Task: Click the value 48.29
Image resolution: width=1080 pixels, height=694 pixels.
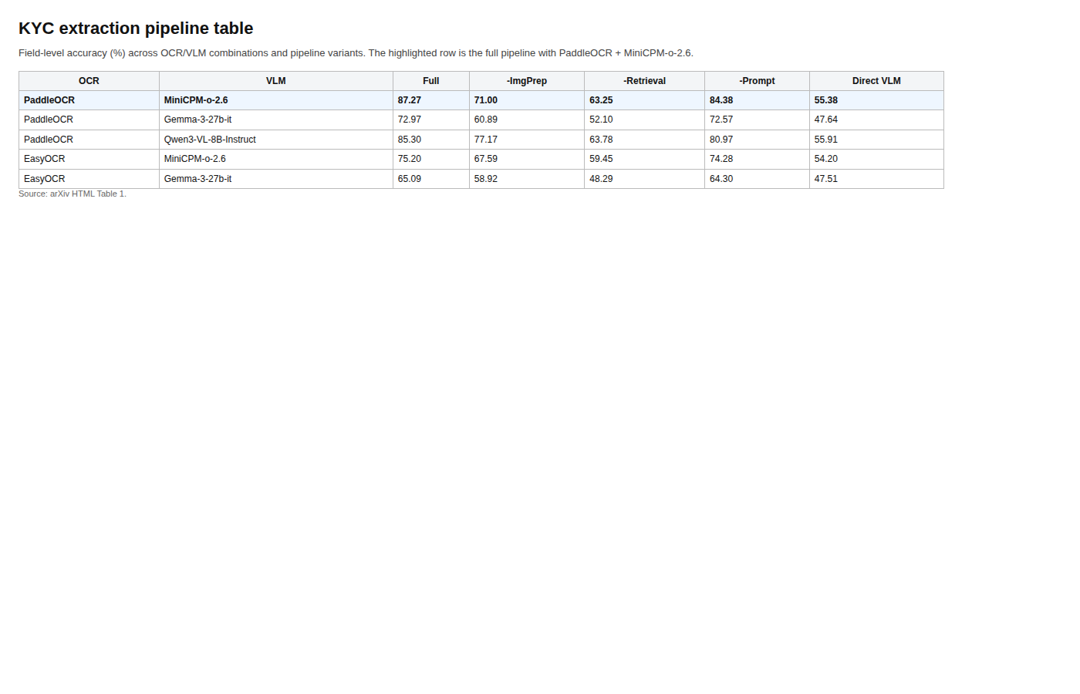Action: [x=601, y=179]
